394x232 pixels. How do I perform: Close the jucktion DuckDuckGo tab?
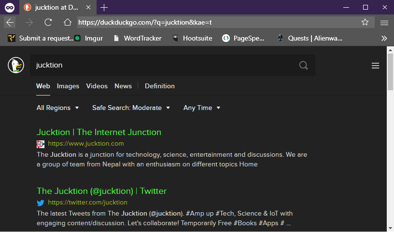(88, 8)
